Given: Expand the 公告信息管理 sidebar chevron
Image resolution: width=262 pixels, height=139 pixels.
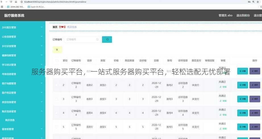Looking at the screenshot, I should [x=41, y=37].
